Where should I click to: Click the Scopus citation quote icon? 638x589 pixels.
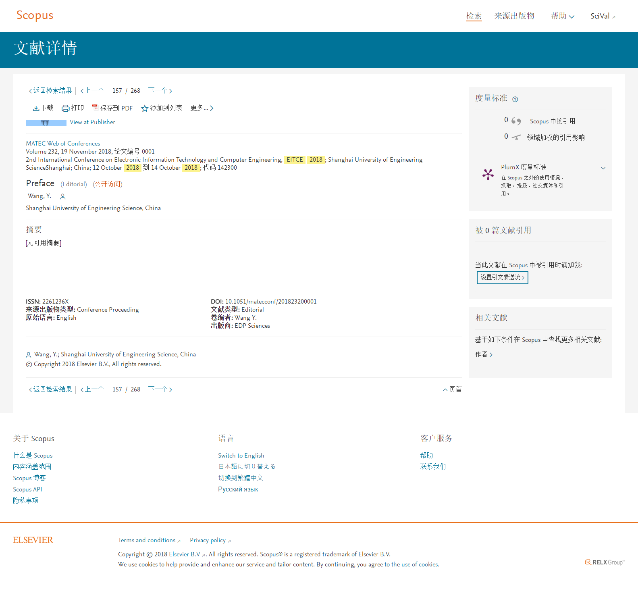516,121
